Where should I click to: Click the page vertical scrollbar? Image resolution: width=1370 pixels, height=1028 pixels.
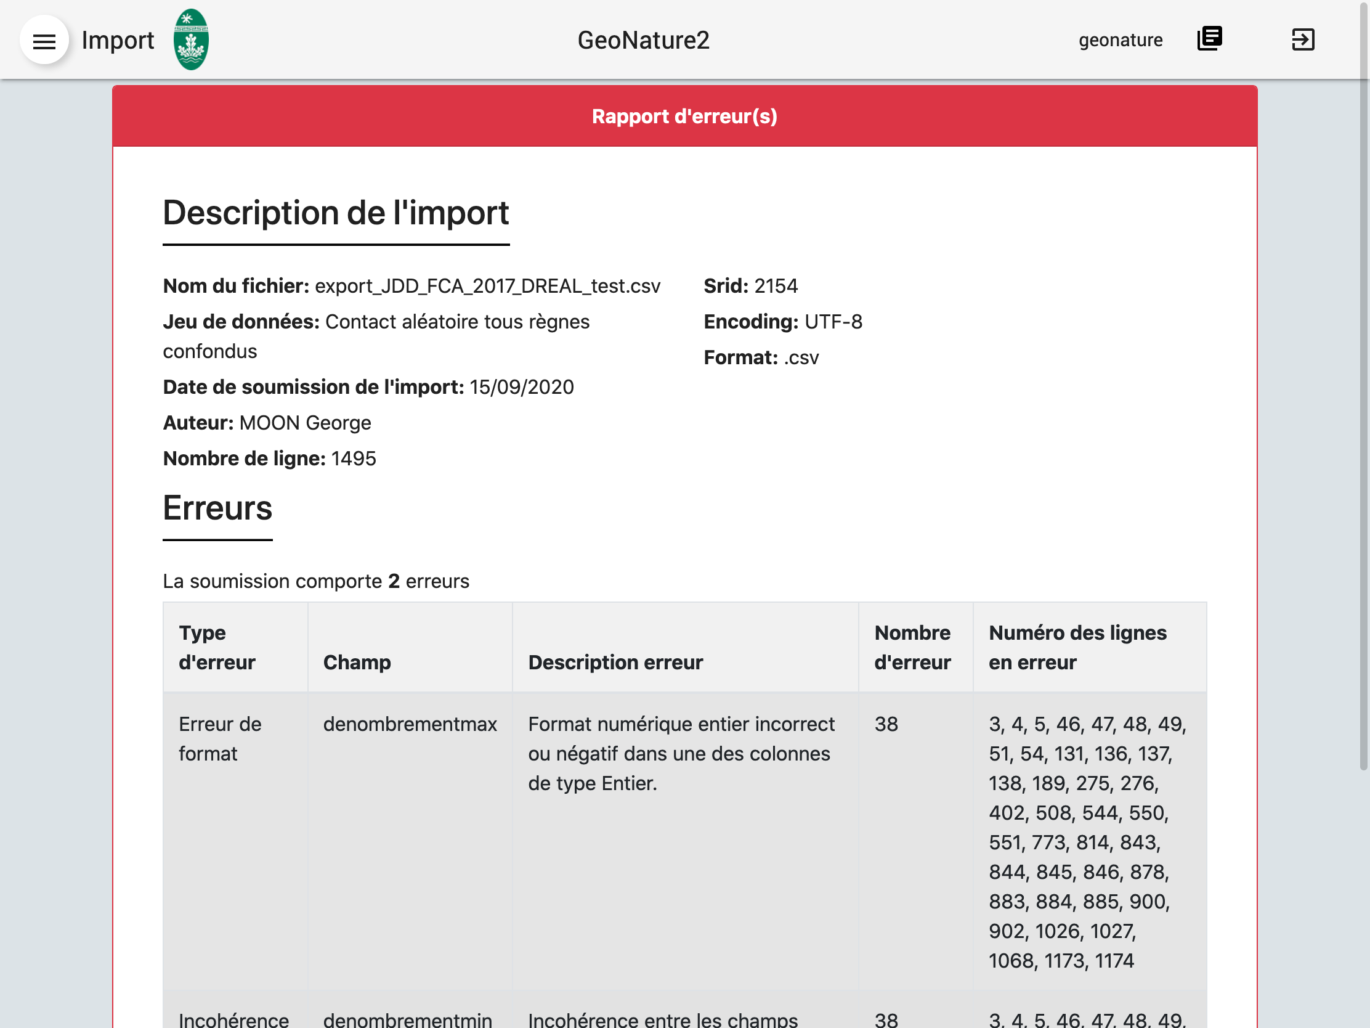click(x=1363, y=385)
